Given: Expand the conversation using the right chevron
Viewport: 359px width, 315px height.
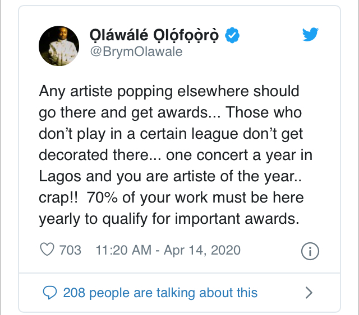Looking at the screenshot, I should tap(309, 292).
